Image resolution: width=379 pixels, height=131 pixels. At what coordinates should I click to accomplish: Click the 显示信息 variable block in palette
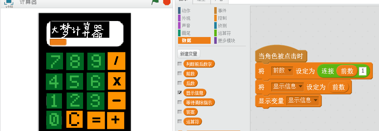click(195, 93)
